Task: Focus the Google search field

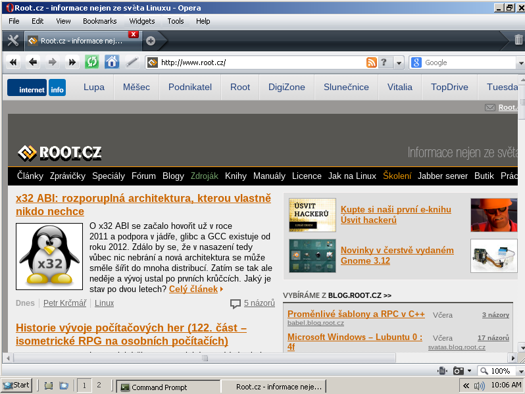Action: [468, 62]
